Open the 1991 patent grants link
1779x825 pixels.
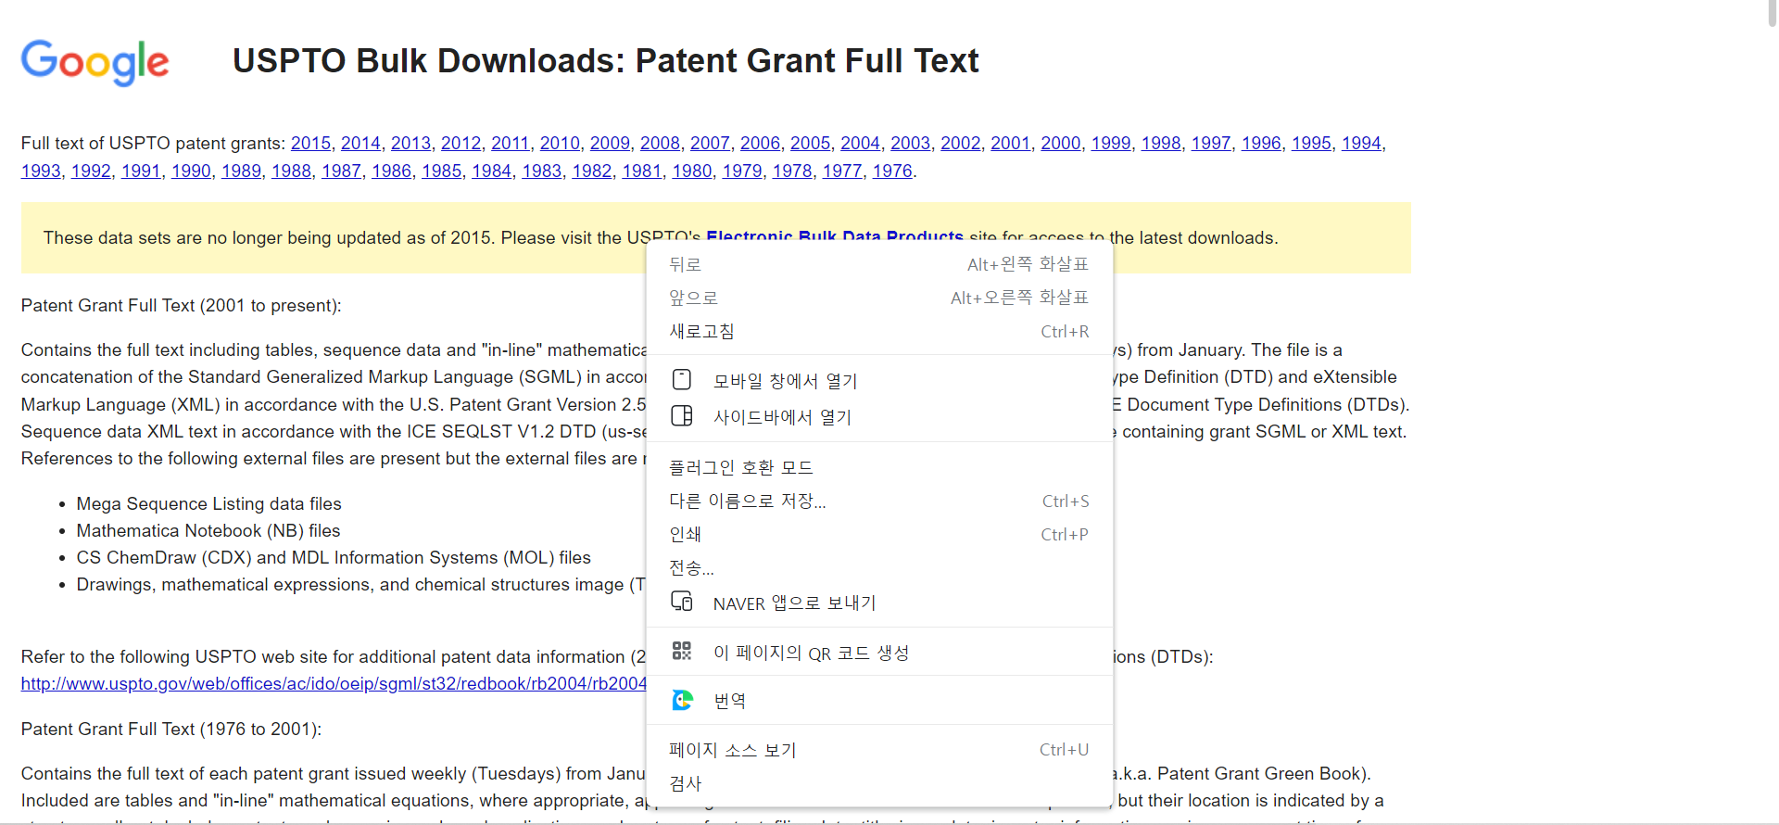click(x=141, y=171)
